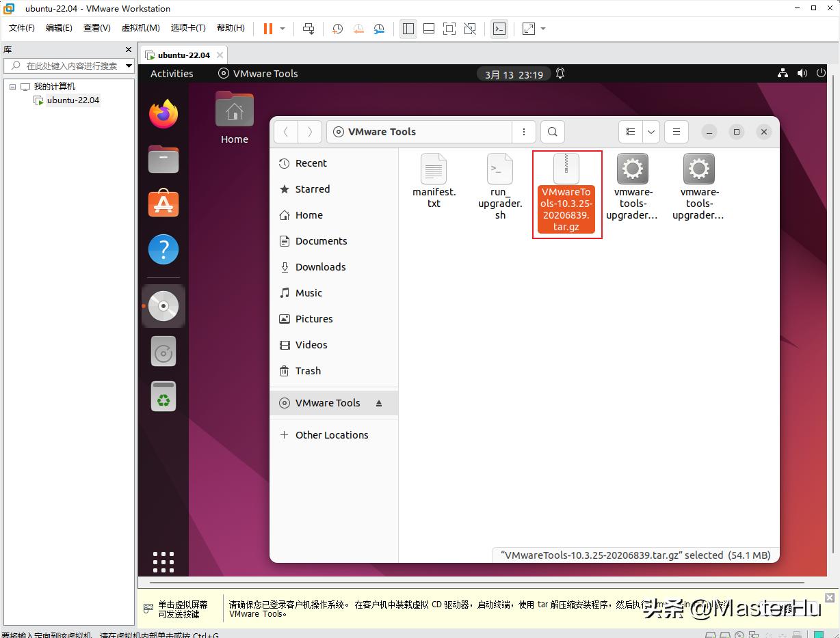Open the snapshot manager
Image resolution: width=840 pixels, height=638 pixels.
point(378,28)
